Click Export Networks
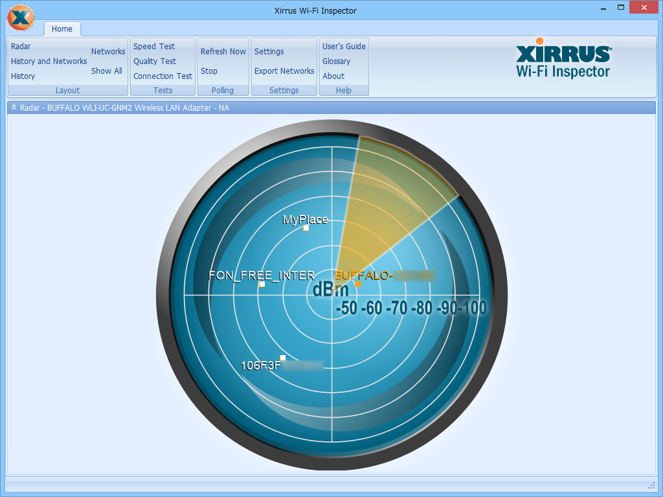Image resolution: width=663 pixels, height=497 pixels. [x=284, y=71]
